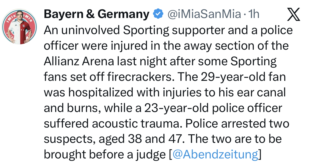Click the "1h" post timestamp
309x163 pixels.
point(254,14)
